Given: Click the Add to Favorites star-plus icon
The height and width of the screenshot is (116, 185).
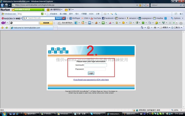Looking at the screenshot, I should point(6,28).
